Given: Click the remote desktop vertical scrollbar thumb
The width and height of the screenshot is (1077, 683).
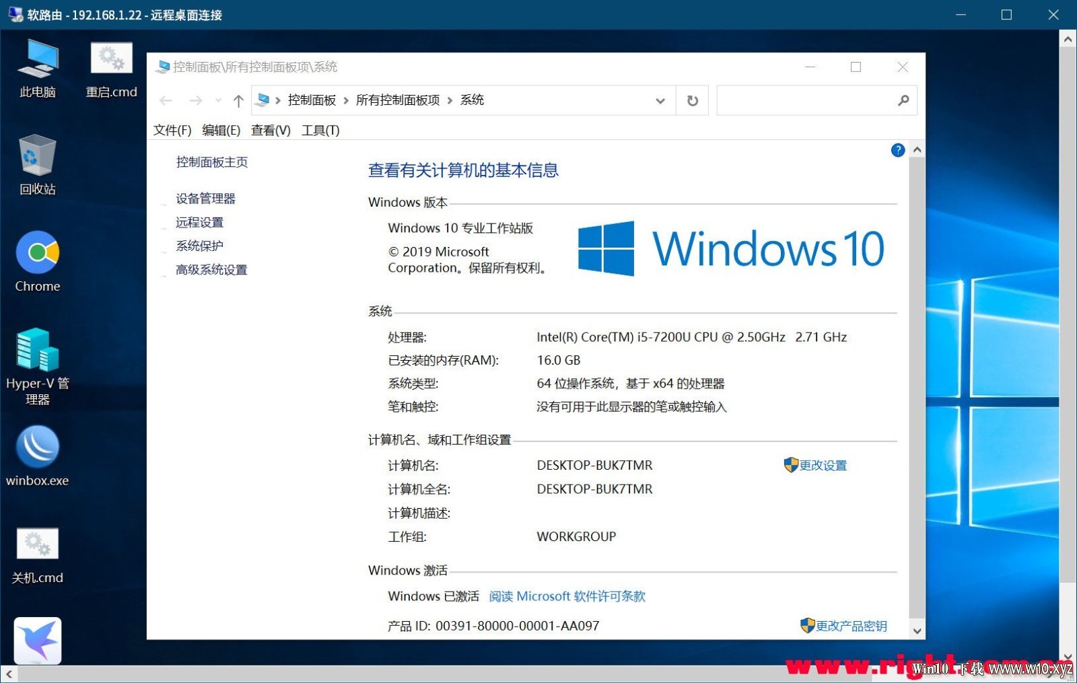Looking at the screenshot, I should (1068, 315).
